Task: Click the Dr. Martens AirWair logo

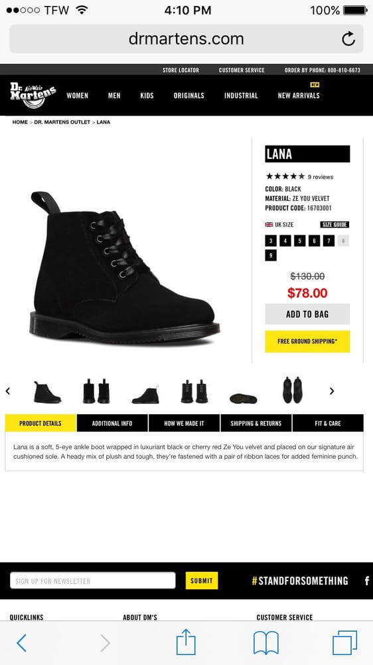Action: click(33, 95)
